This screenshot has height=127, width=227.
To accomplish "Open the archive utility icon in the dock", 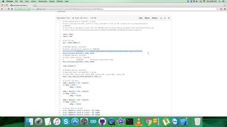I will 157,122.
